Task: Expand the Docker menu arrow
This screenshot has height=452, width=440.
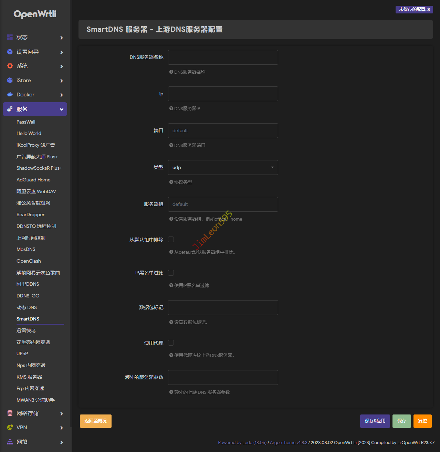Action: tap(62, 95)
